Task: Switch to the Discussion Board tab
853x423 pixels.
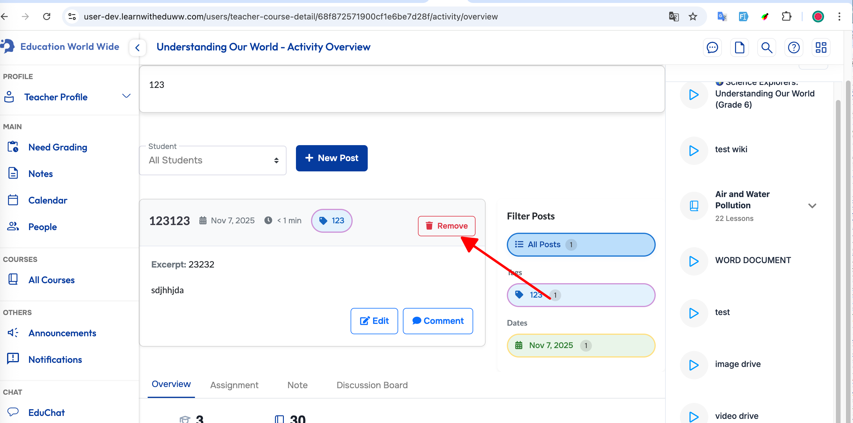Action: pos(372,385)
